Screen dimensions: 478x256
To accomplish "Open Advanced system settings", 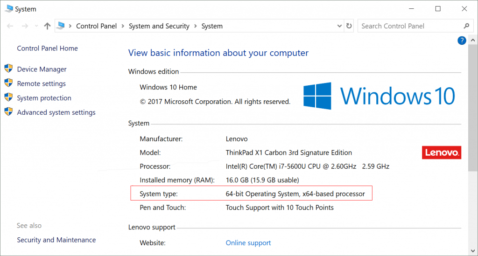I will coord(56,112).
